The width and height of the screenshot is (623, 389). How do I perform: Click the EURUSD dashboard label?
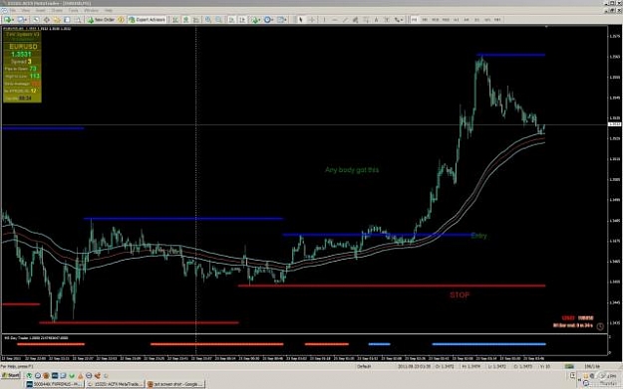(23, 47)
